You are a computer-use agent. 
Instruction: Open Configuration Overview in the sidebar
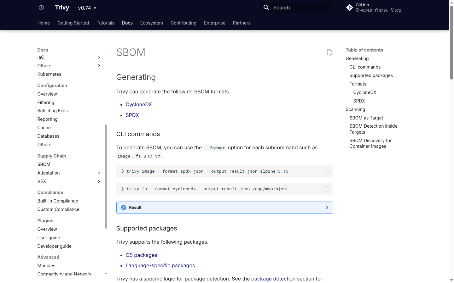47,94
